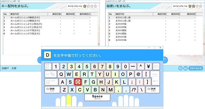205x109 pixels.
Task: Sort by 練習内容 column in 指使い window
Action: pyautogui.click(x=134, y=14)
